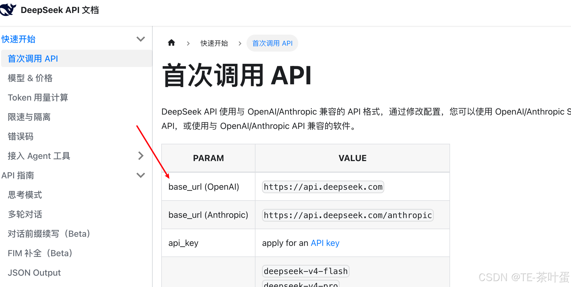Click 快速开始 in the breadcrumb
Screen dimensions: 571x287
214,43
